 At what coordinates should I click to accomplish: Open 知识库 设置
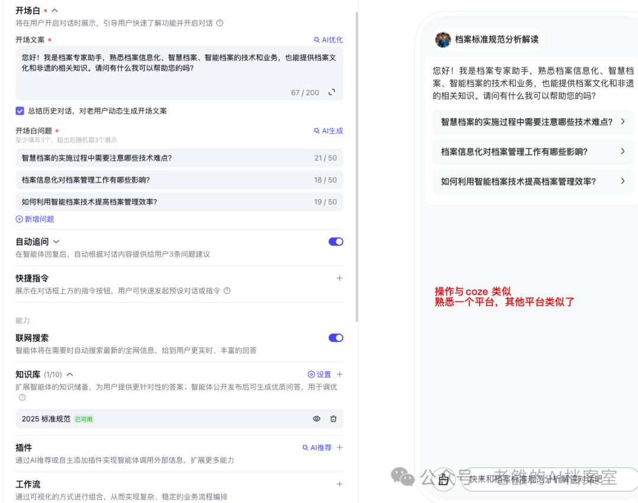pos(320,374)
